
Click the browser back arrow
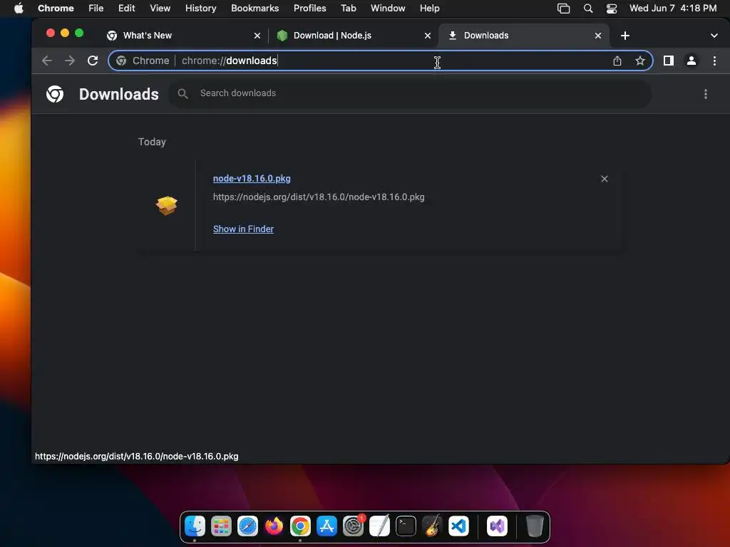tap(46, 61)
